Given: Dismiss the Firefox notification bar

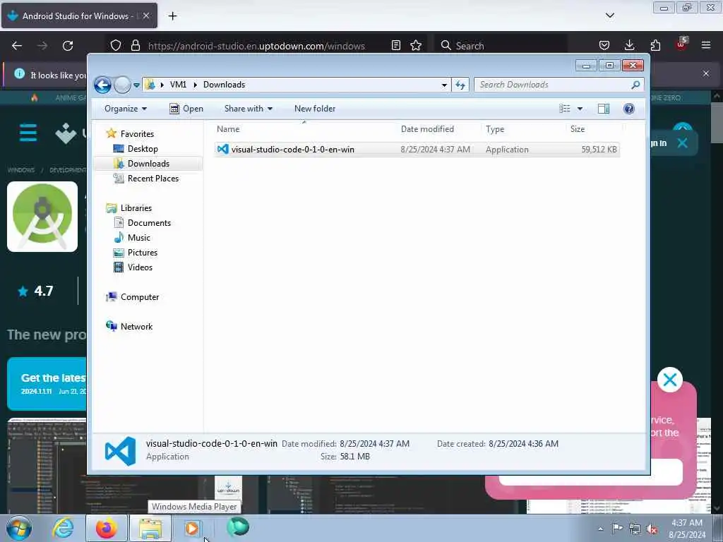Looking at the screenshot, I should tap(706, 73).
